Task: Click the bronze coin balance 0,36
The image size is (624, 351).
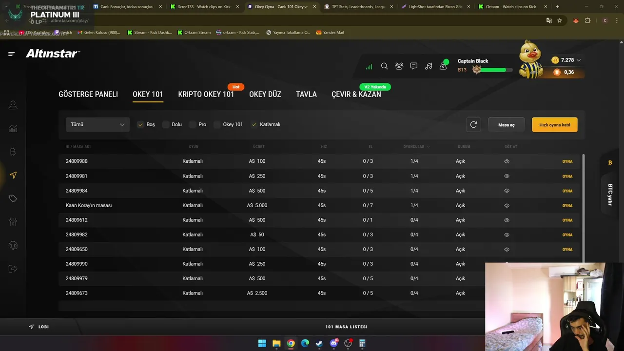Action: point(564,72)
